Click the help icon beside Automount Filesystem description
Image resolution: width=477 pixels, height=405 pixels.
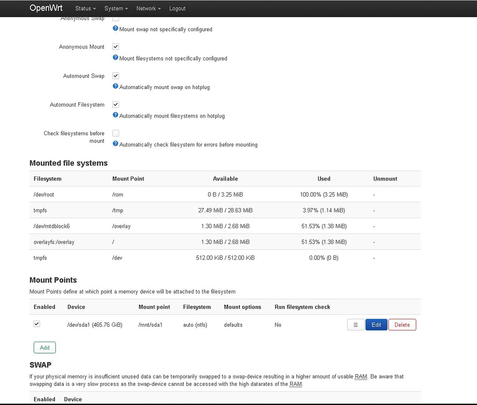(x=115, y=116)
